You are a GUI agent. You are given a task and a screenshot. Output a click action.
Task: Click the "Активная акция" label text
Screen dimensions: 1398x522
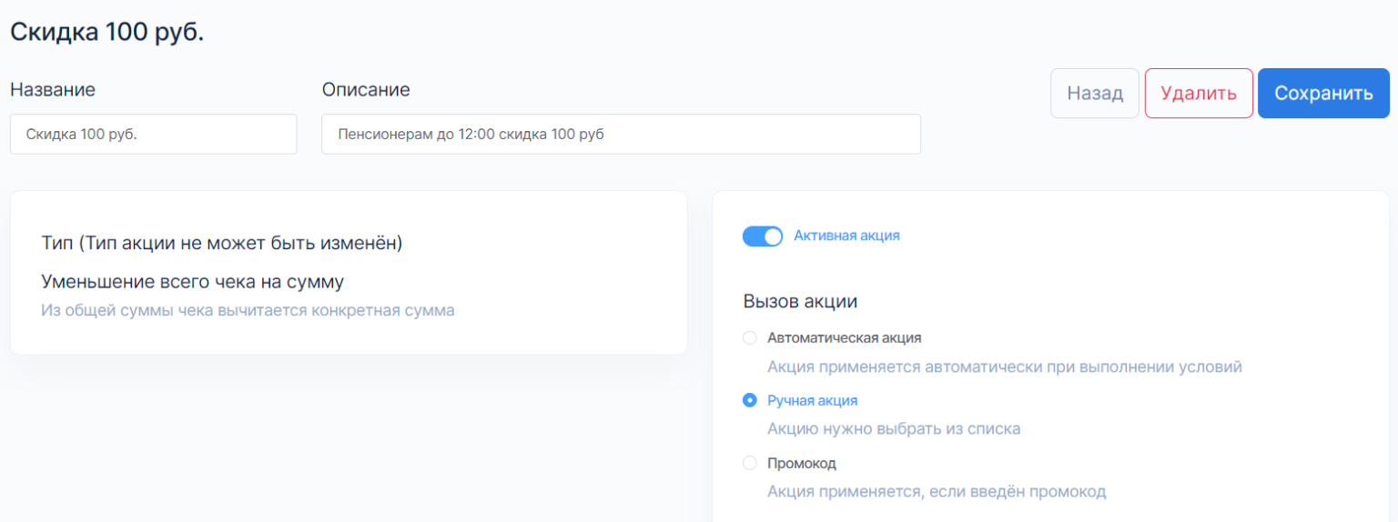point(846,236)
